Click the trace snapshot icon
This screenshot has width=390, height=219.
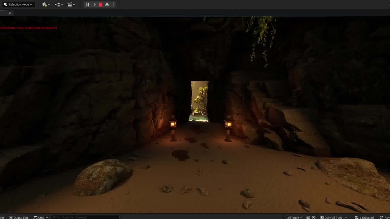(314, 217)
